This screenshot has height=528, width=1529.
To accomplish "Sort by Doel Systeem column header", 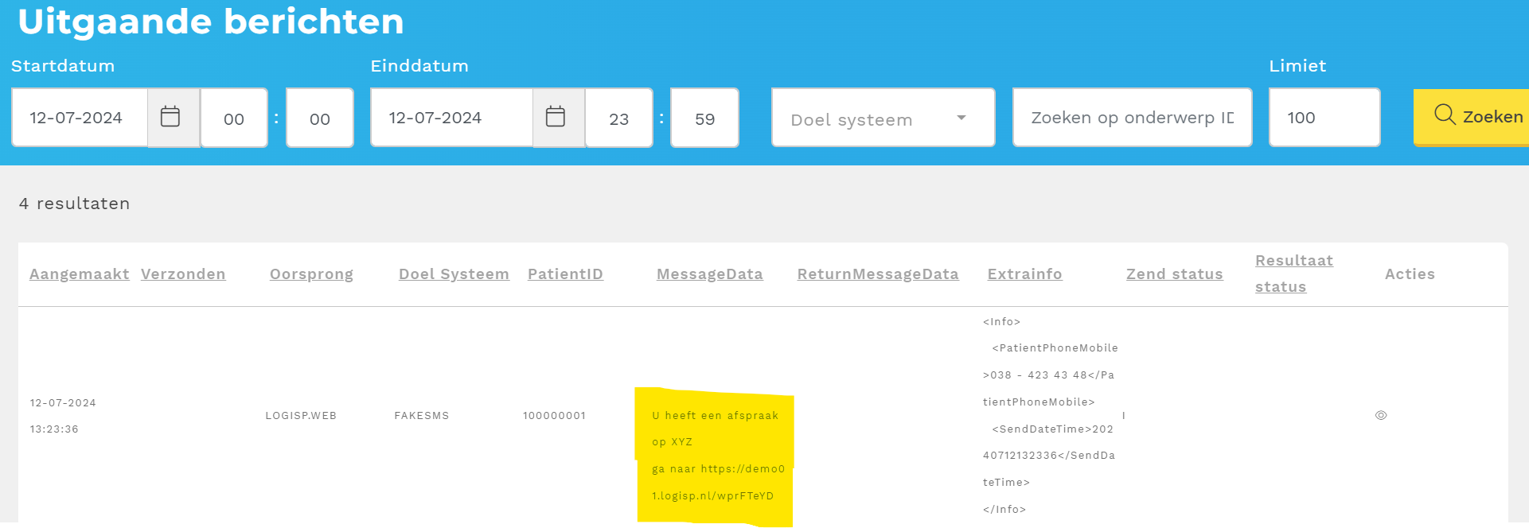I will click(454, 274).
